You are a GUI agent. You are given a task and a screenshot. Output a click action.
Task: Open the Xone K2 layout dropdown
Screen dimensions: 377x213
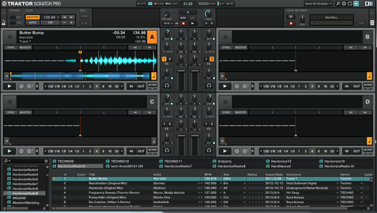coord(319,4)
